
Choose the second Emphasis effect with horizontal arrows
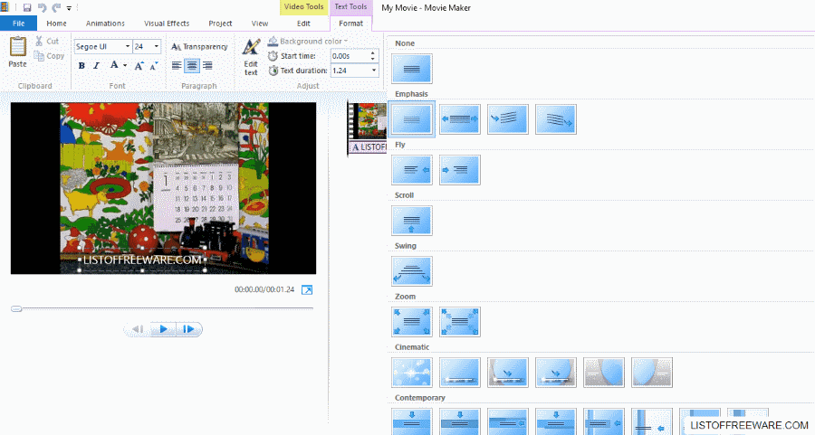tap(459, 118)
